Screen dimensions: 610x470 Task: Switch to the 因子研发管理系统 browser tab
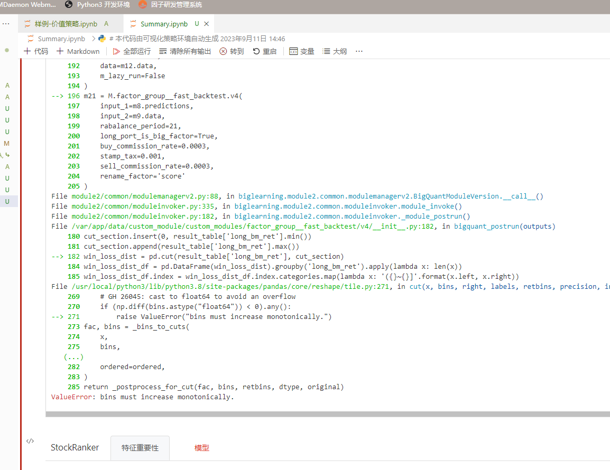[x=170, y=5]
